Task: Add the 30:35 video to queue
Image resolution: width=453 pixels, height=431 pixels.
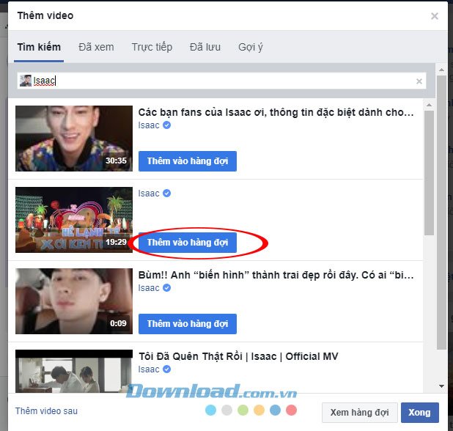Action: tap(188, 161)
